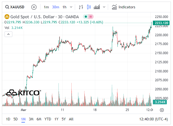Toggle the market status indicator pill

[x=88, y=17]
